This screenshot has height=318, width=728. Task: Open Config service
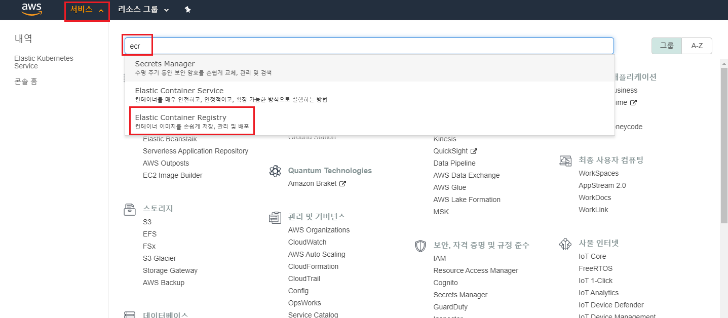tap(298, 291)
